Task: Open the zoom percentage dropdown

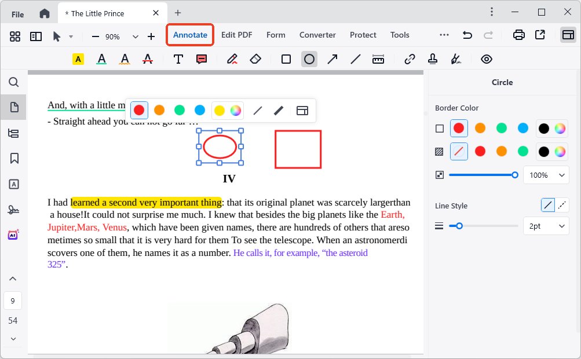Action: tap(135, 35)
